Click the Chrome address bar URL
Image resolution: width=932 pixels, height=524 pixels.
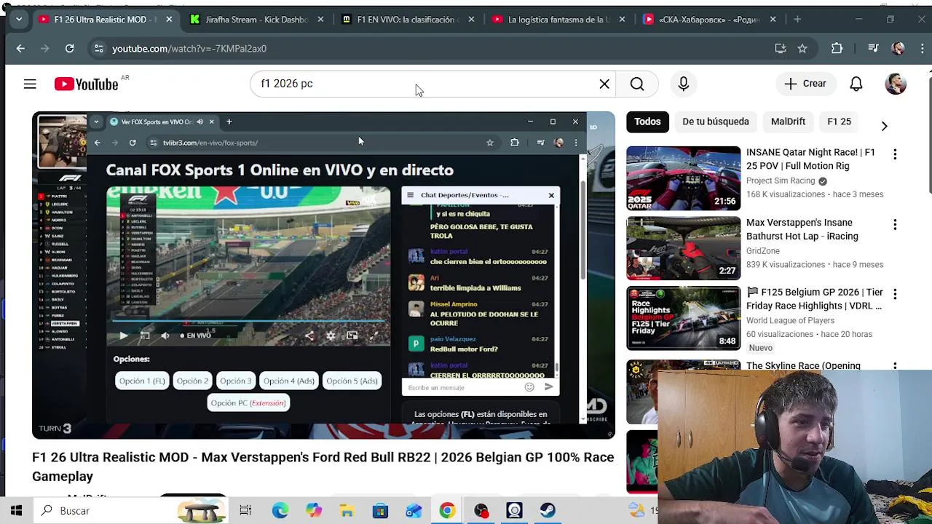pos(189,49)
